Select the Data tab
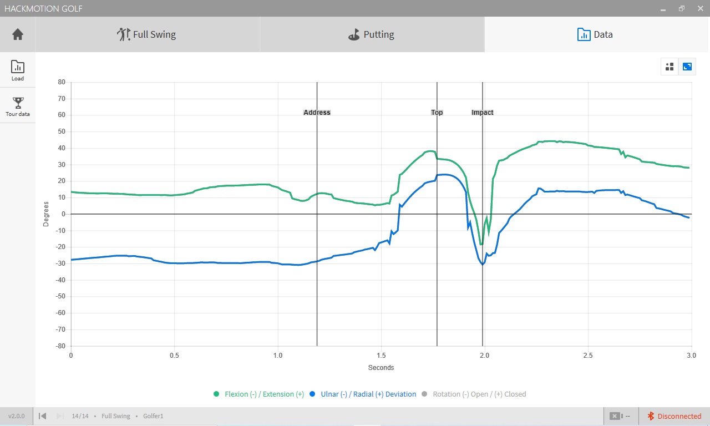The image size is (710, 426). tap(596, 34)
